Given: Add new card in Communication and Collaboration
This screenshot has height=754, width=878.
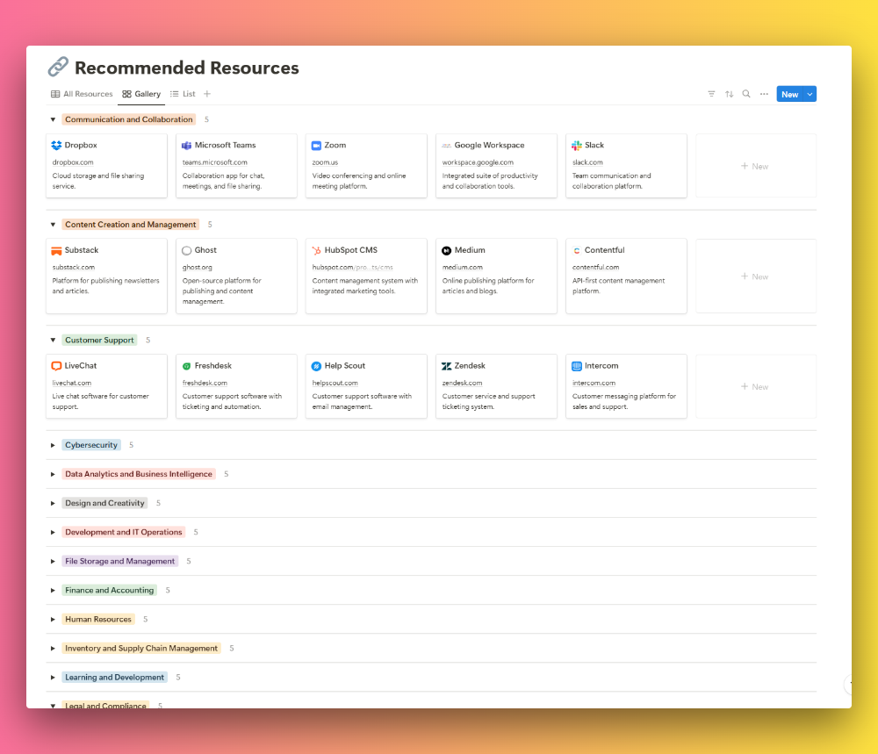Looking at the screenshot, I should coord(755,166).
